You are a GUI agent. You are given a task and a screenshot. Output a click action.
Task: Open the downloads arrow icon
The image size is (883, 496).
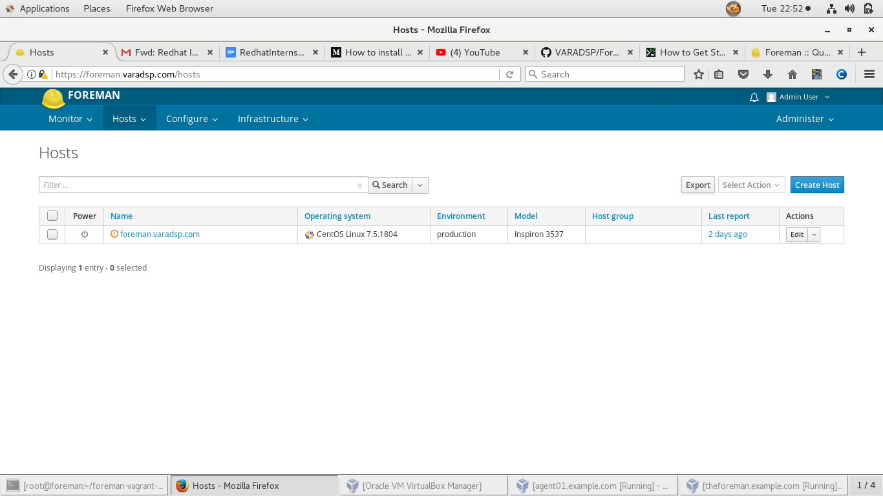pyautogui.click(x=768, y=74)
